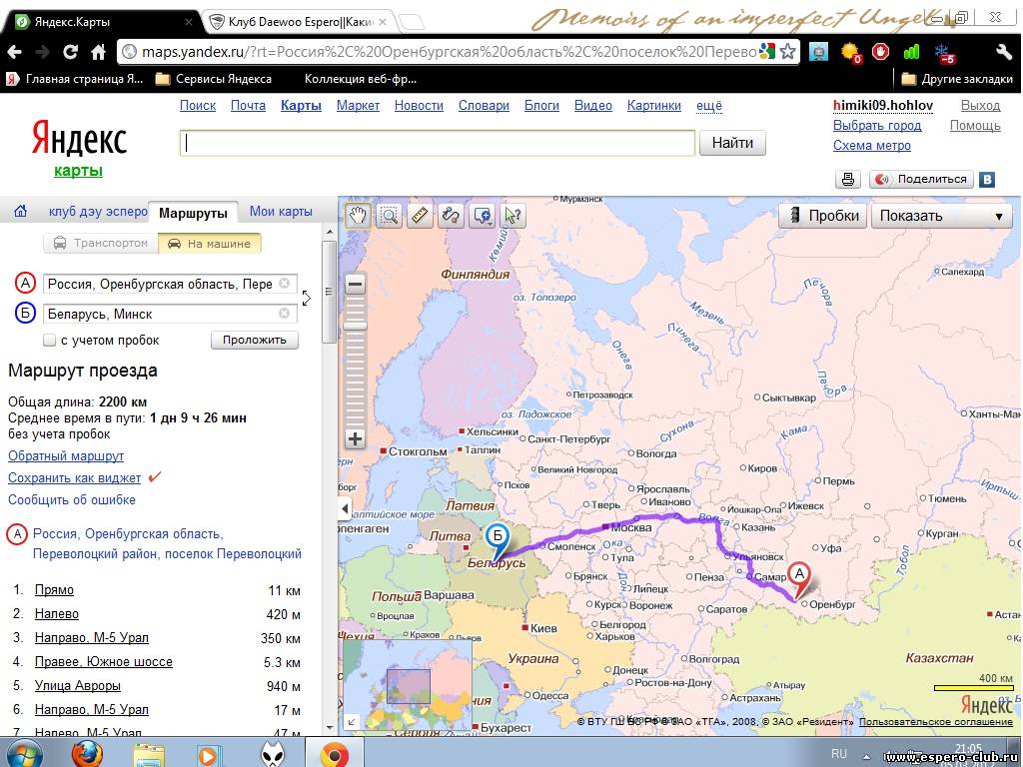Viewport: 1023px width, 767px height.
Task: Click the overview mini-map thumbnail
Action: pyautogui.click(x=408, y=685)
